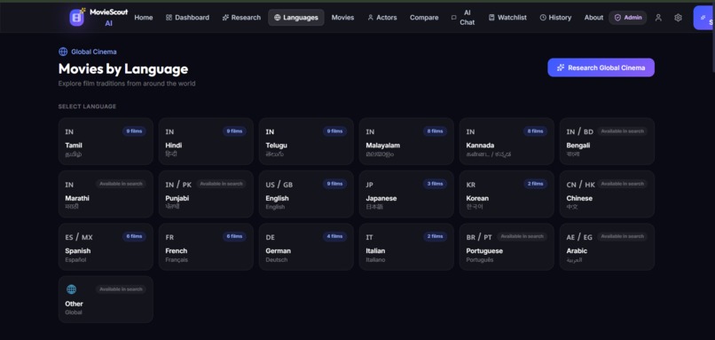Click Available in search badge on Bengali
Viewport: 715px width, 340px height.
click(x=623, y=131)
